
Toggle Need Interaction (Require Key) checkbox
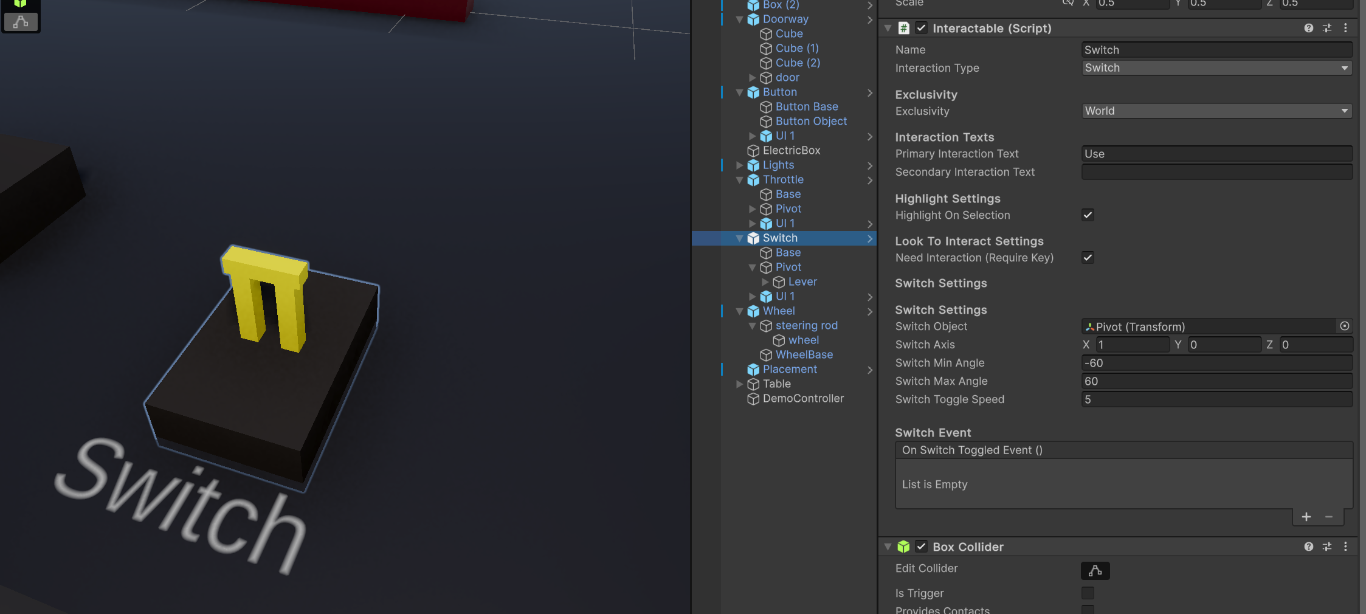coord(1088,257)
